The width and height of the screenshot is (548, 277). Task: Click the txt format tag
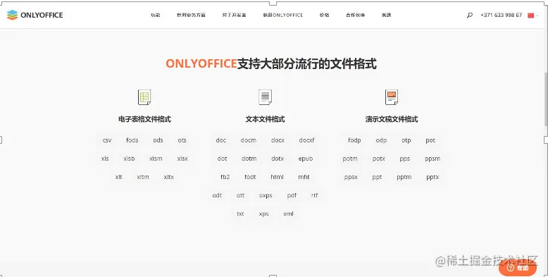[240, 214]
